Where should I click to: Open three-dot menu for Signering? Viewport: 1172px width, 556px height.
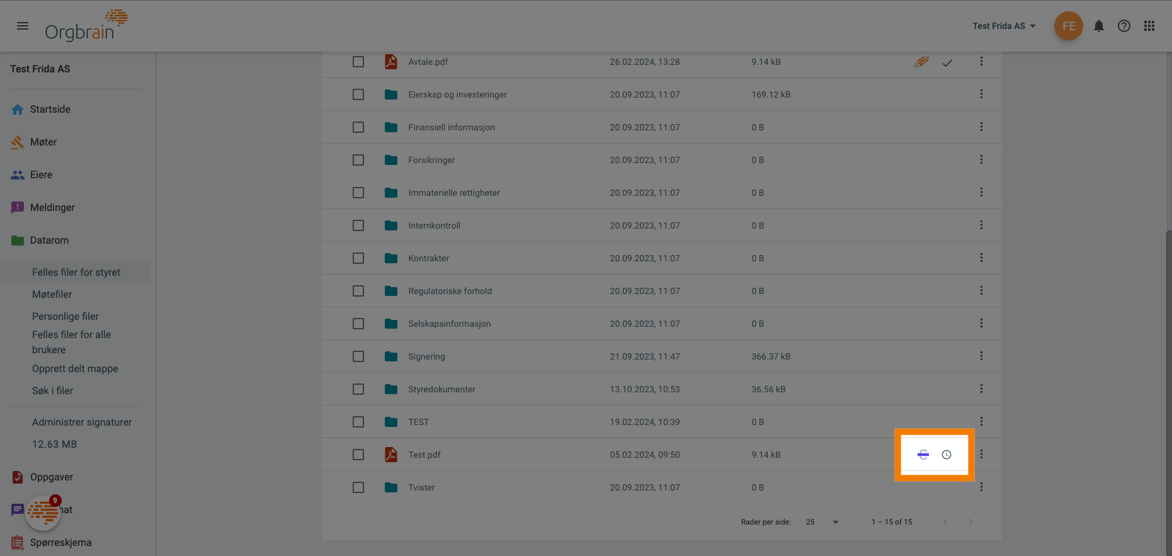(981, 356)
